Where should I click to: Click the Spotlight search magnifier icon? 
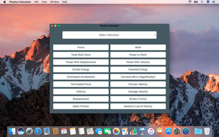click(202, 2)
